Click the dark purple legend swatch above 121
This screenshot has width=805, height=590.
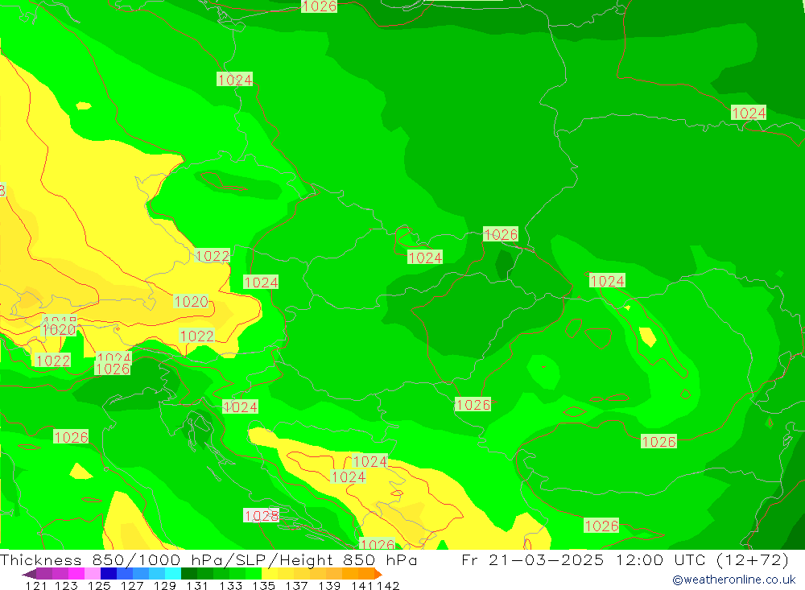click(x=44, y=574)
